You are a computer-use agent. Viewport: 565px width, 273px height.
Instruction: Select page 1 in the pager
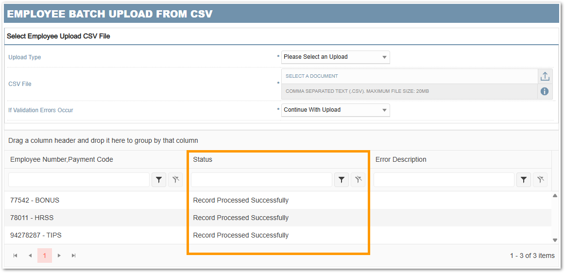45,256
